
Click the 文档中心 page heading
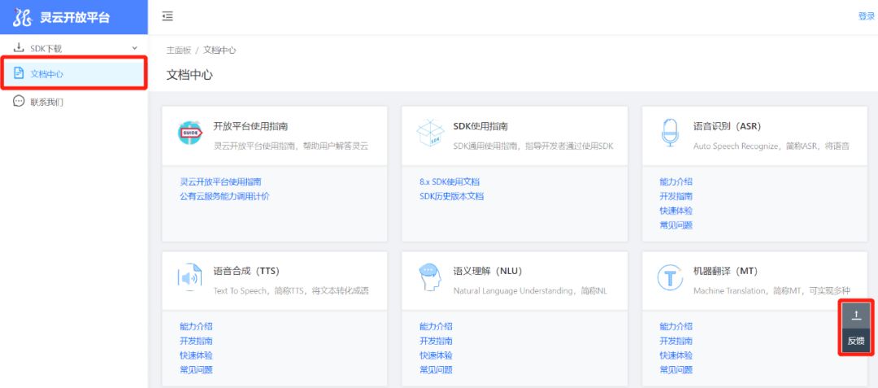189,75
